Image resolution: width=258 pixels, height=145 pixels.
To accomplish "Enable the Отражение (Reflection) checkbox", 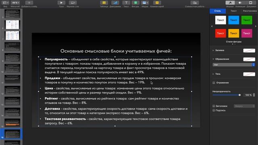I will point(214,83).
